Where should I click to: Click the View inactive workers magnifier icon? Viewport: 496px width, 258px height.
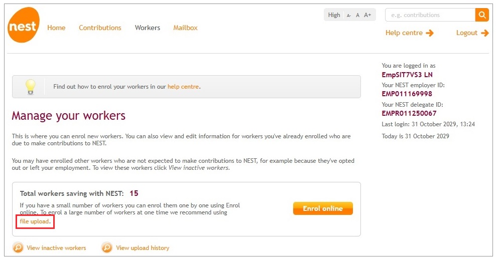coord(18,247)
